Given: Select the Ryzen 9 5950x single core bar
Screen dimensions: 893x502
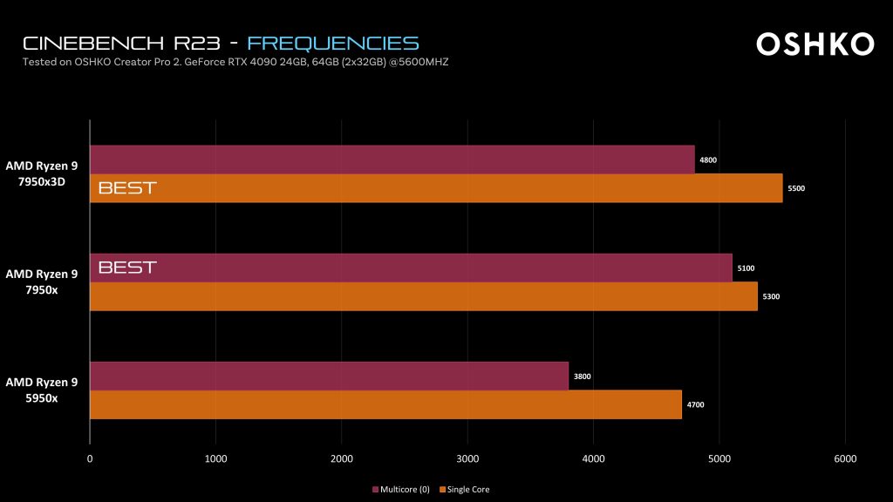Looking at the screenshot, I should [x=385, y=404].
